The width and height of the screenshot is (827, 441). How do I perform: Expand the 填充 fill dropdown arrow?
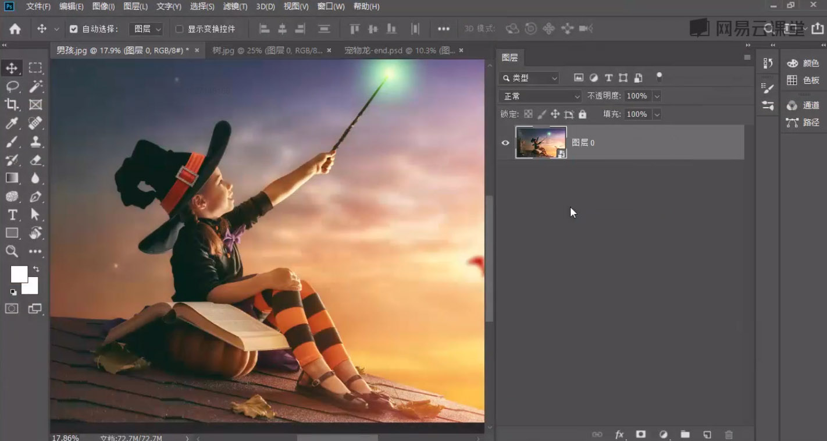coord(657,114)
